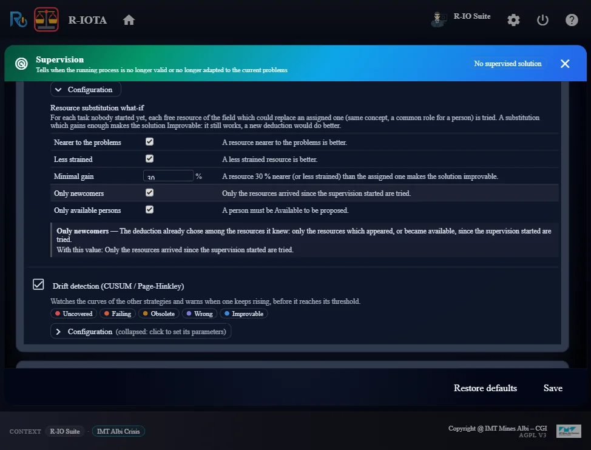591x450 pixels.
Task: Click the Minimal gain row label
Action: (x=74, y=176)
